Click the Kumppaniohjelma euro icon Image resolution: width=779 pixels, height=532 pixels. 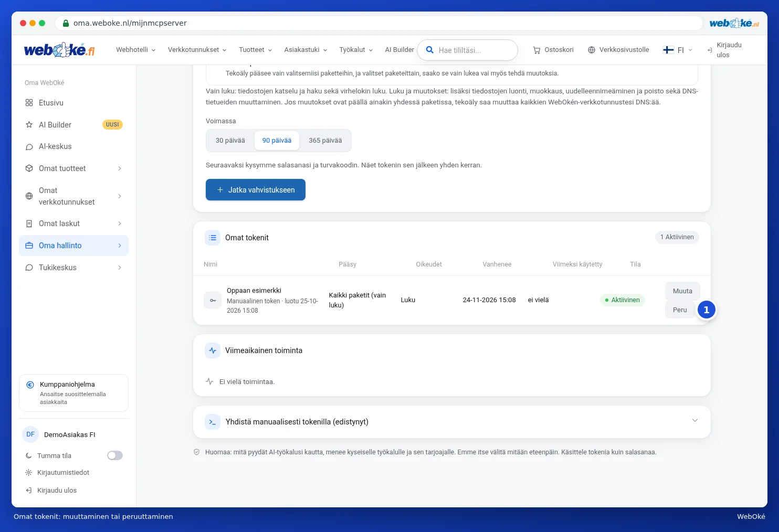pos(30,385)
